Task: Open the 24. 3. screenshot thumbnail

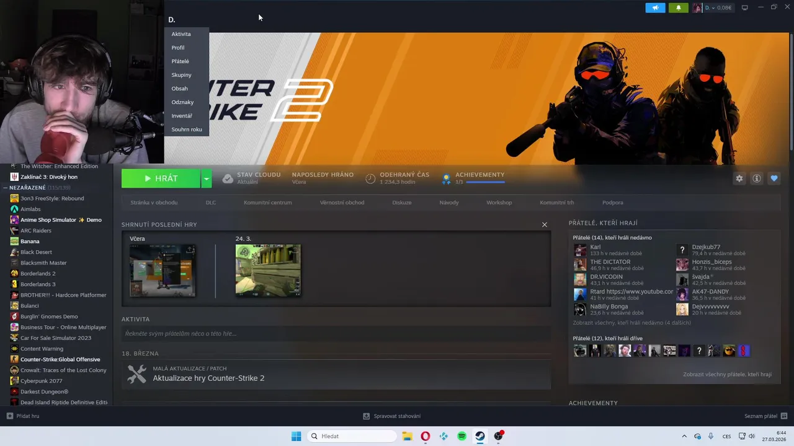Action: [268, 271]
